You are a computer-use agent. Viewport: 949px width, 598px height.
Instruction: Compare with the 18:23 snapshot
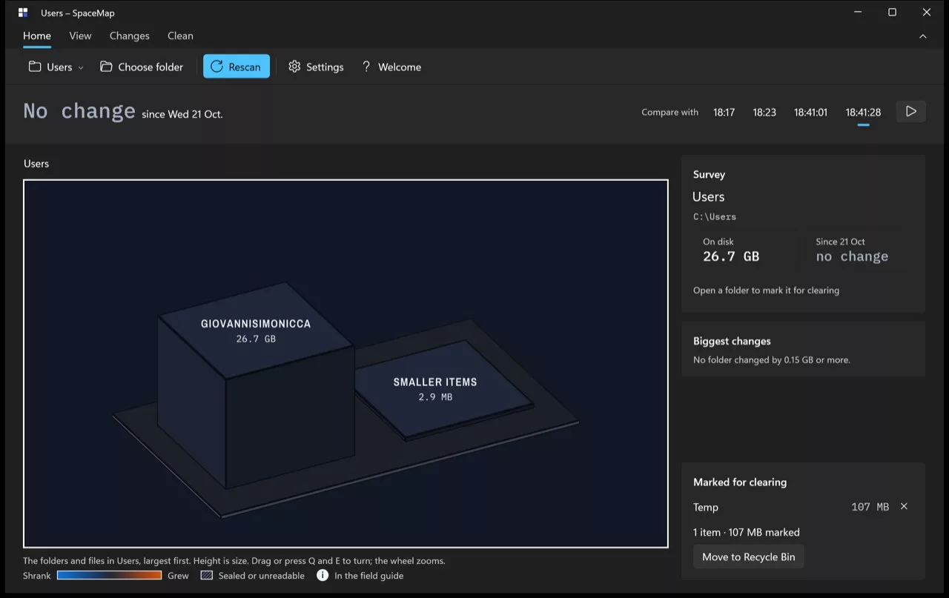pos(764,112)
